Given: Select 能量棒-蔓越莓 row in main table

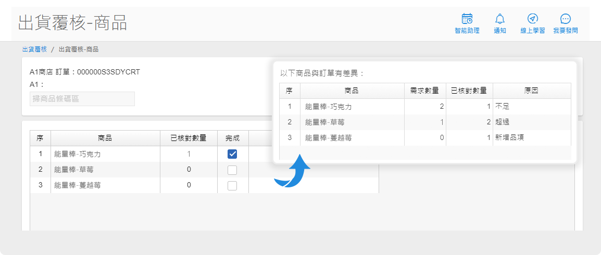Looking at the screenshot, I should point(204,185).
